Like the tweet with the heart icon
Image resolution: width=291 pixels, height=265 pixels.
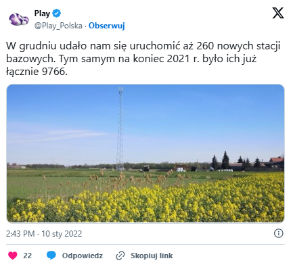tap(13, 256)
